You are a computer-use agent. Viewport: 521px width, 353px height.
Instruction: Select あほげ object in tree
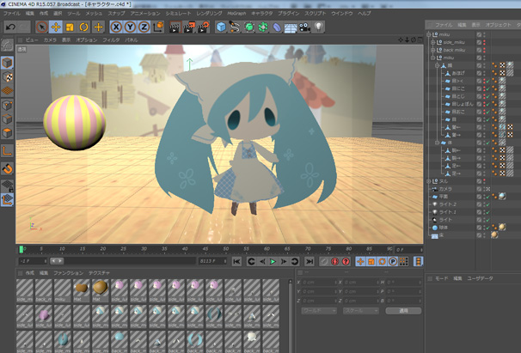point(458,73)
